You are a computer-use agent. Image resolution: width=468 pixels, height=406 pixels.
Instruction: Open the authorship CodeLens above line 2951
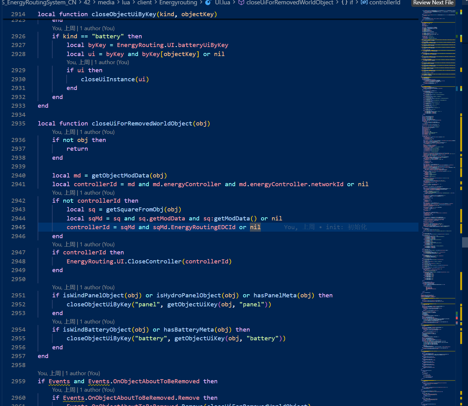click(83, 287)
